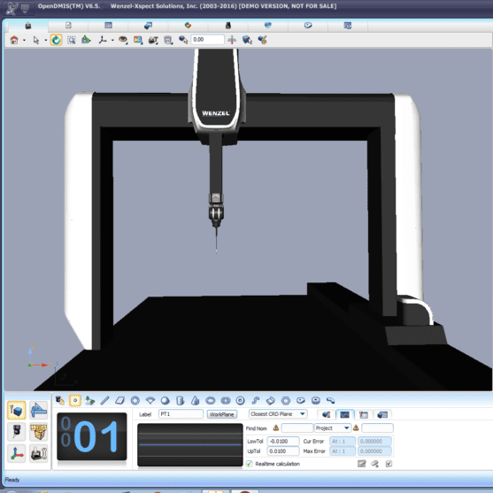The width and height of the screenshot is (493, 493).
Task: Select the Sphere feature tool
Action: (165, 401)
